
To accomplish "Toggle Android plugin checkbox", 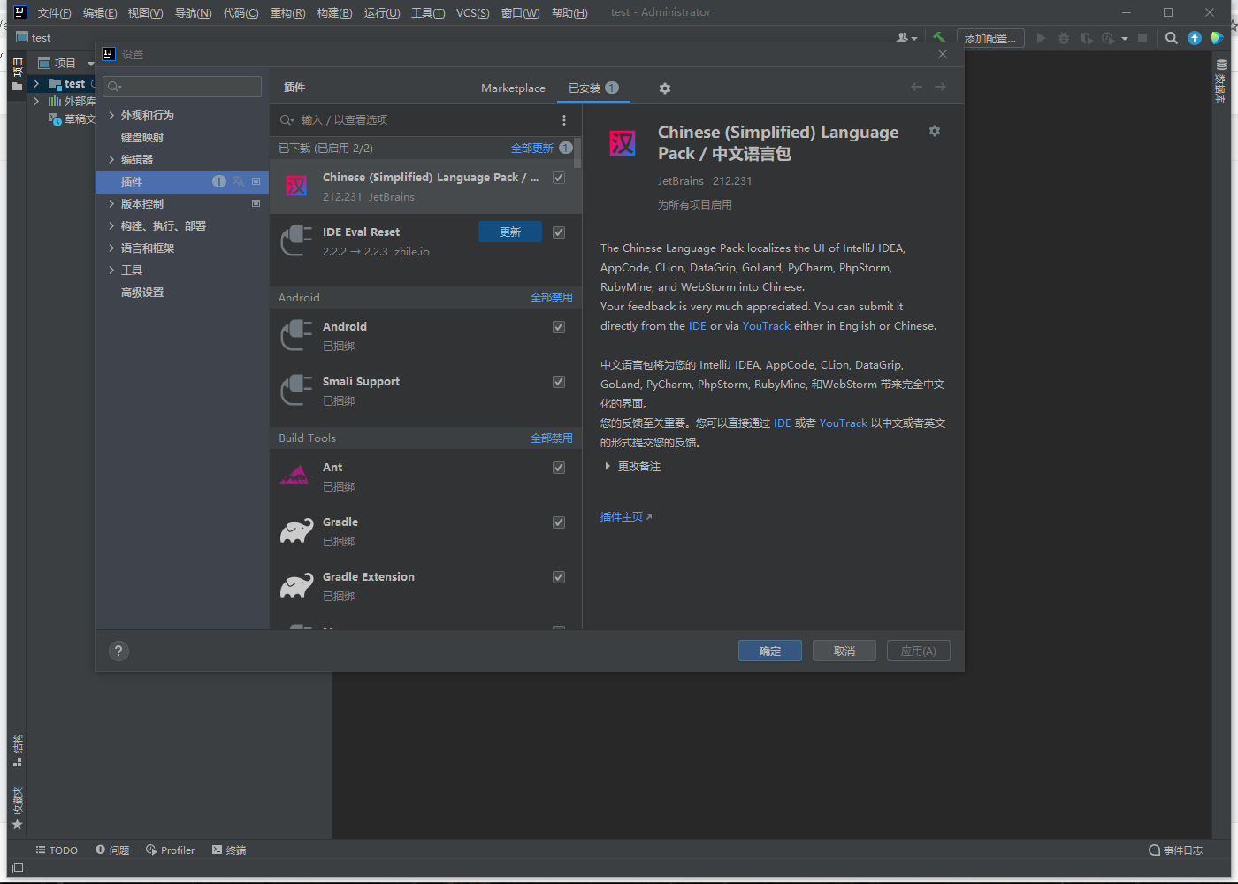I will 559,327.
